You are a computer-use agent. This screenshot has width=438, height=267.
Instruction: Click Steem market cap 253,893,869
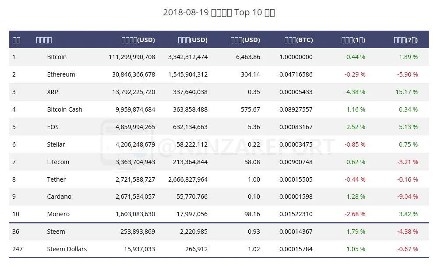[x=138, y=232]
